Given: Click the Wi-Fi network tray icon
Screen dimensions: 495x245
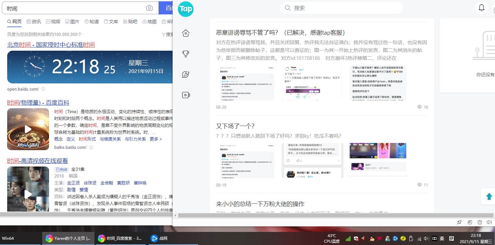Looking at the screenshot, I should click(419, 238).
